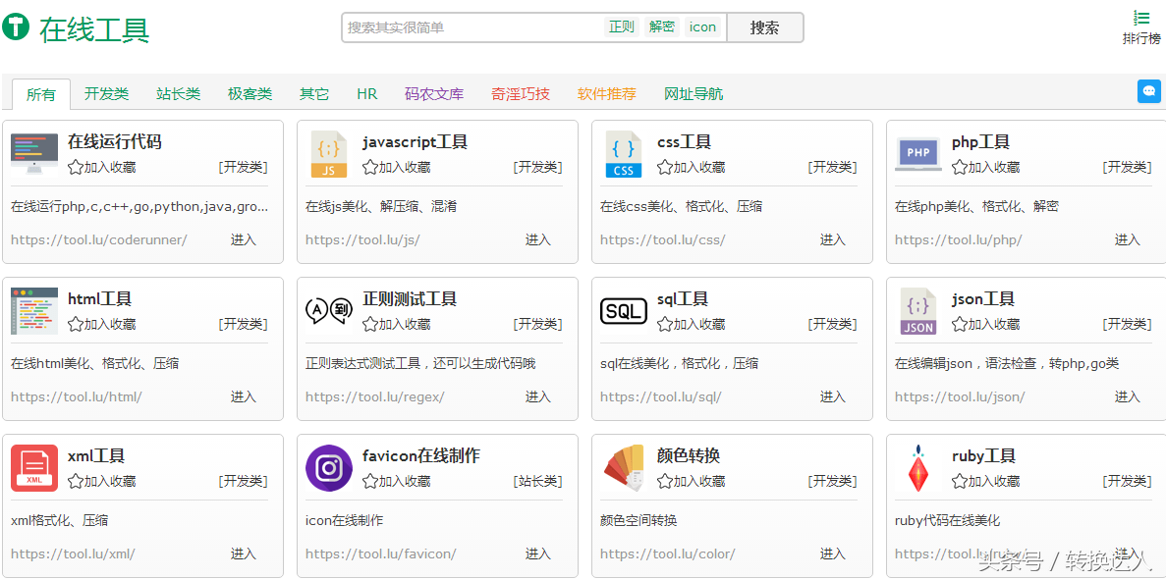Viewport: 1166px width, 580px height.
Task: Toggle 加入收藏 star for 在线运行代码
Action: pyautogui.click(x=76, y=167)
